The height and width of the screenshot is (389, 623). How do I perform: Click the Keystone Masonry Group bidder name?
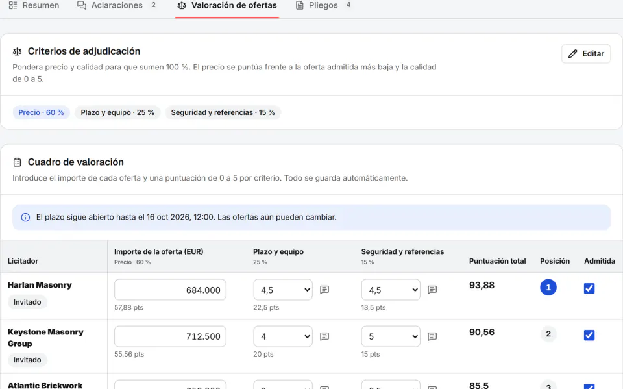[x=45, y=338]
